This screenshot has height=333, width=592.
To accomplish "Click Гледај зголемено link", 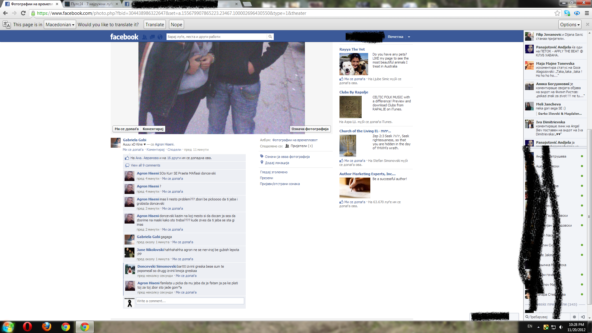I will [x=273, y=172].
